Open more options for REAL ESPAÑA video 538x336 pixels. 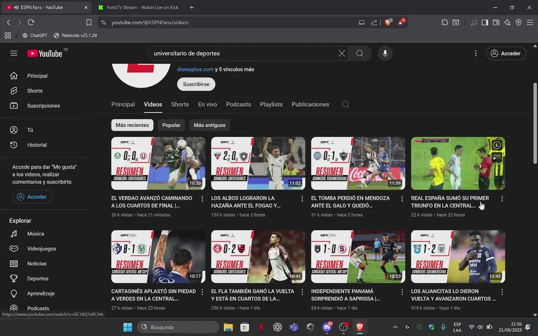click(502, 199)
